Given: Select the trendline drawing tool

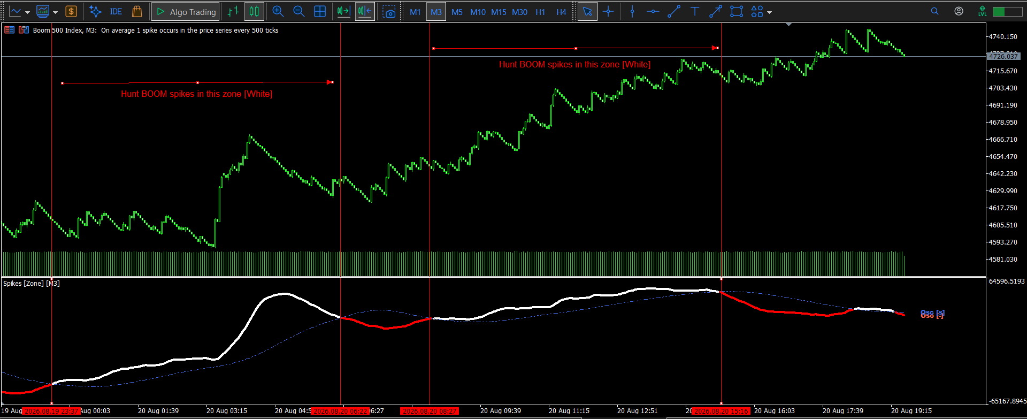Looking at the screenshot, I should tap(674, 11).
